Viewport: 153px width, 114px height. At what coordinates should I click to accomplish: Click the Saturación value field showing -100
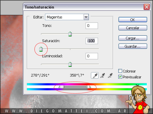pyautogui.click(x=92, y=41)
